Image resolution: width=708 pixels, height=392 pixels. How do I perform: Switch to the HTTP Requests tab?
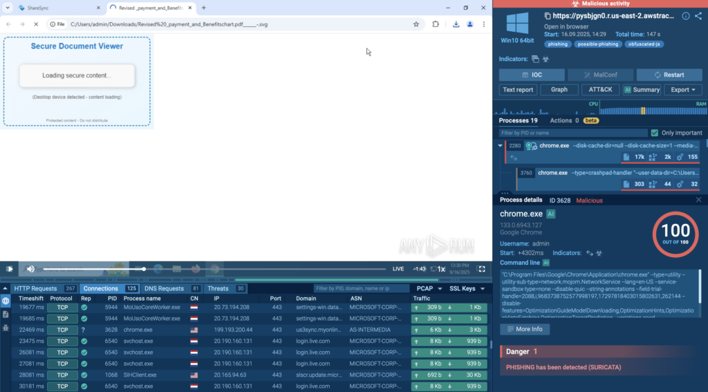point(44,288)
